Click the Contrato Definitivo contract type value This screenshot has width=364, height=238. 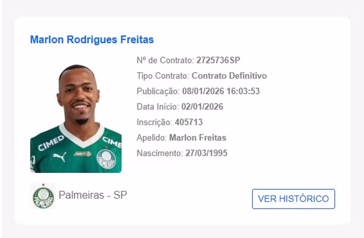pyautogui.click(x=229, y=76)
